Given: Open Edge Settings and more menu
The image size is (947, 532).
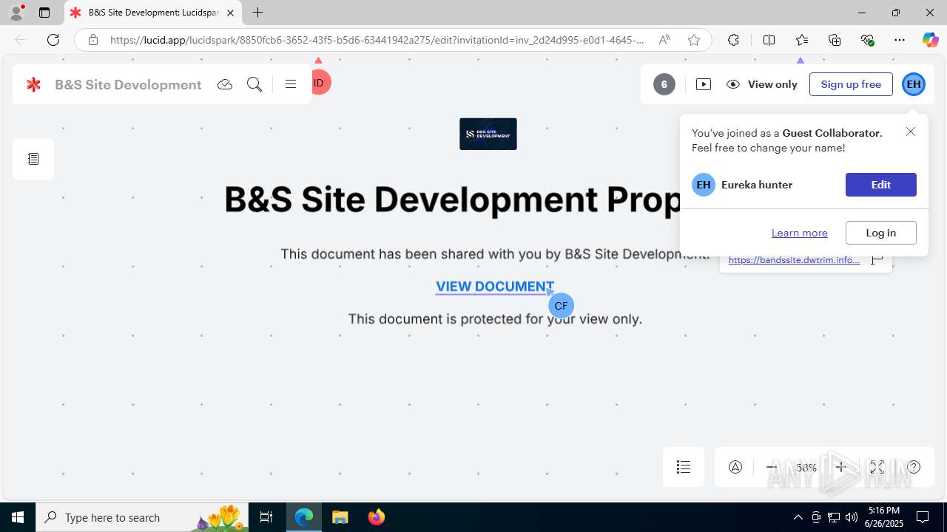Looking at the screenshot, I should coord(900,40).
